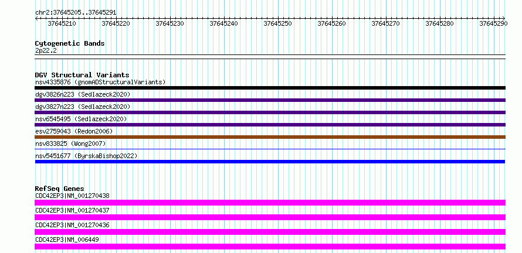
Task: Click the thin blue nsv833825 variant line
Action: point(270,149)
